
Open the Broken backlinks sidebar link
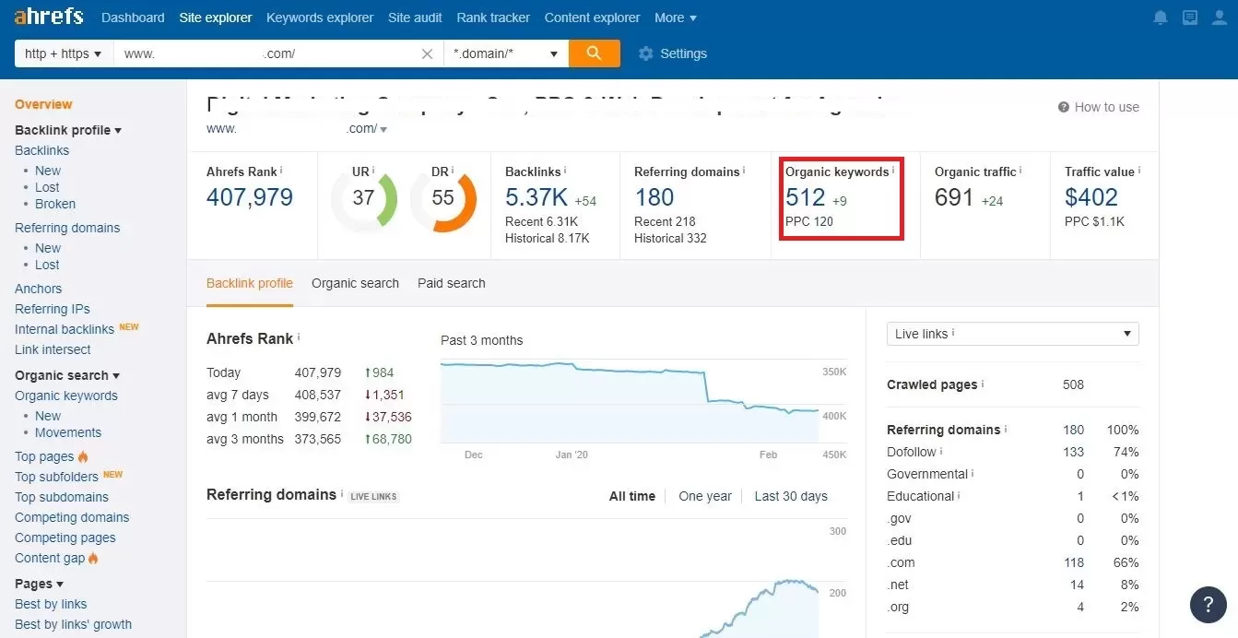point(55,204)
